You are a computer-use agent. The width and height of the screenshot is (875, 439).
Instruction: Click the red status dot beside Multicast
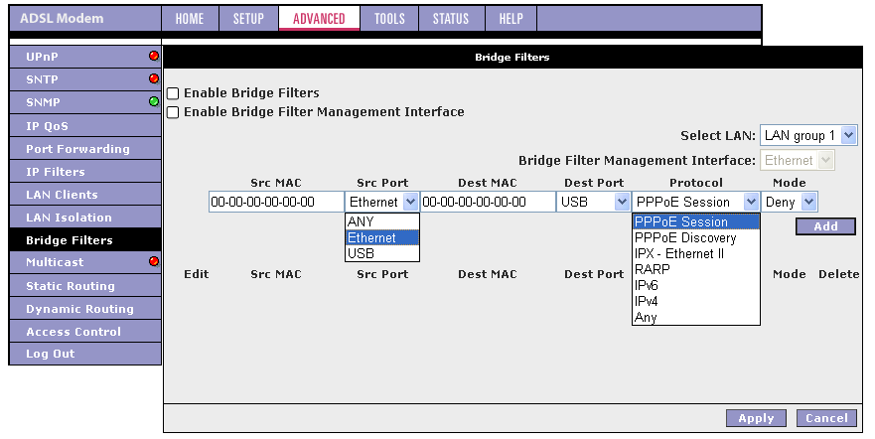tap(154, 262)
